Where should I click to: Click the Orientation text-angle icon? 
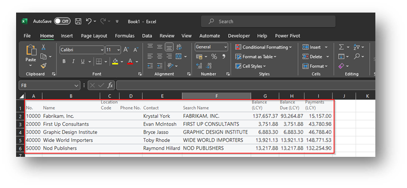[x=170, y=66]
